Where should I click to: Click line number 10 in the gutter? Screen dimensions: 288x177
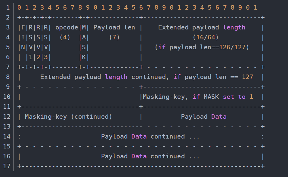point(7,97)
